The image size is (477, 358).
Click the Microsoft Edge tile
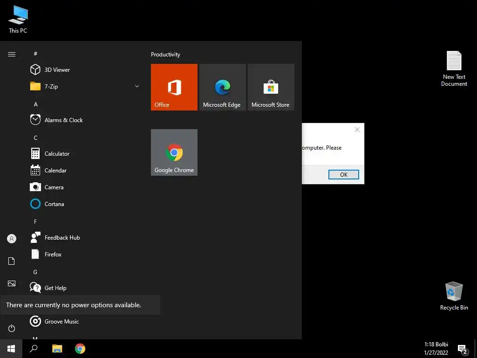click(222, 87)
